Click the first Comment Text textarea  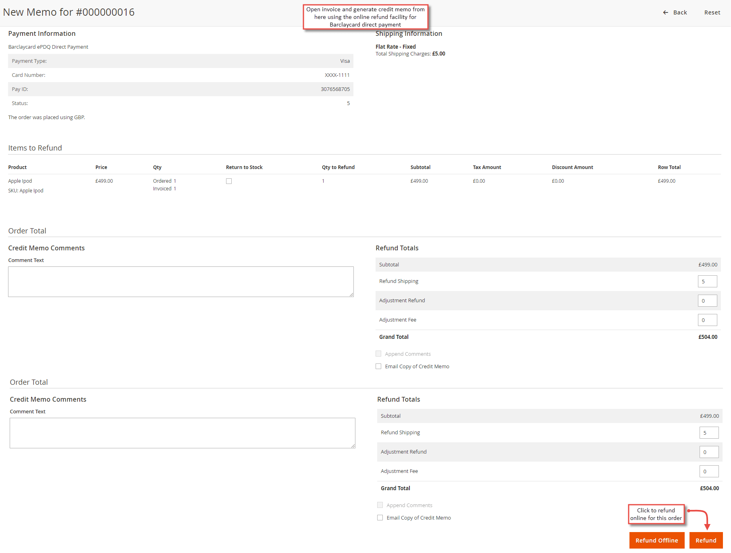181,282
